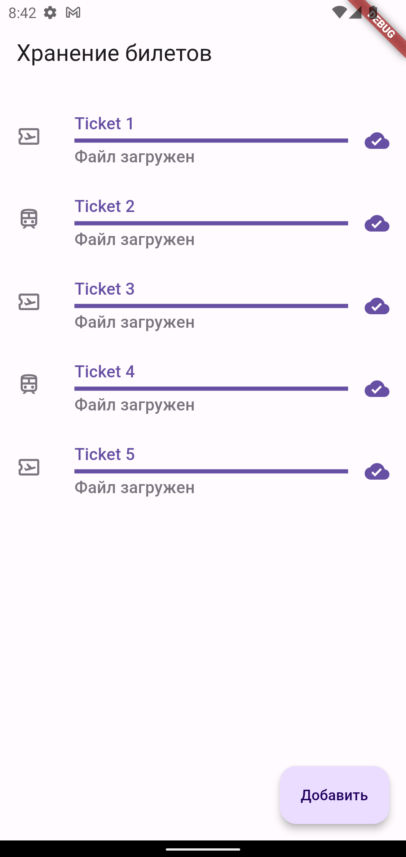Tap the Gmail notification icon in the status bar
Image resolution: width=406 pixels, height=857 pixels.
click(73, 13)
